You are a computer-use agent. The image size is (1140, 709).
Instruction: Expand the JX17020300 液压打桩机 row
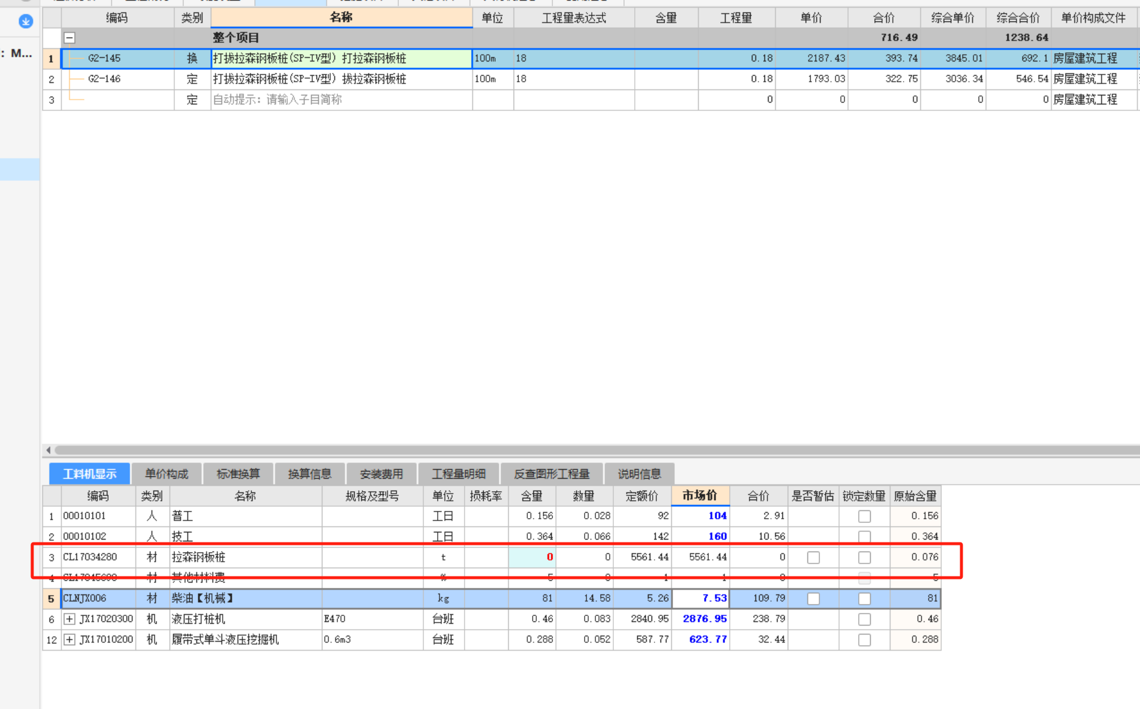click(69, 619)
